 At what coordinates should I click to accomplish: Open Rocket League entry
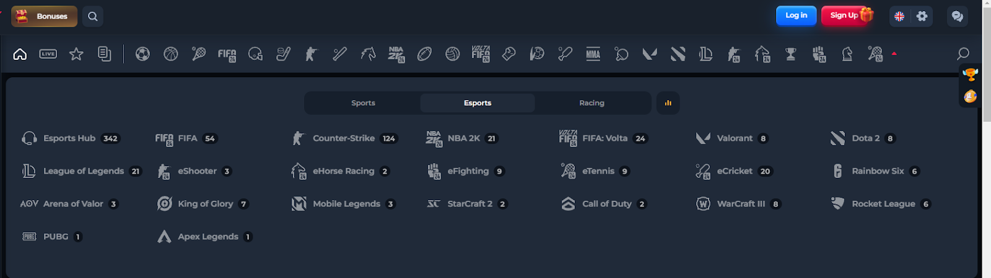[x=881, y=204]
